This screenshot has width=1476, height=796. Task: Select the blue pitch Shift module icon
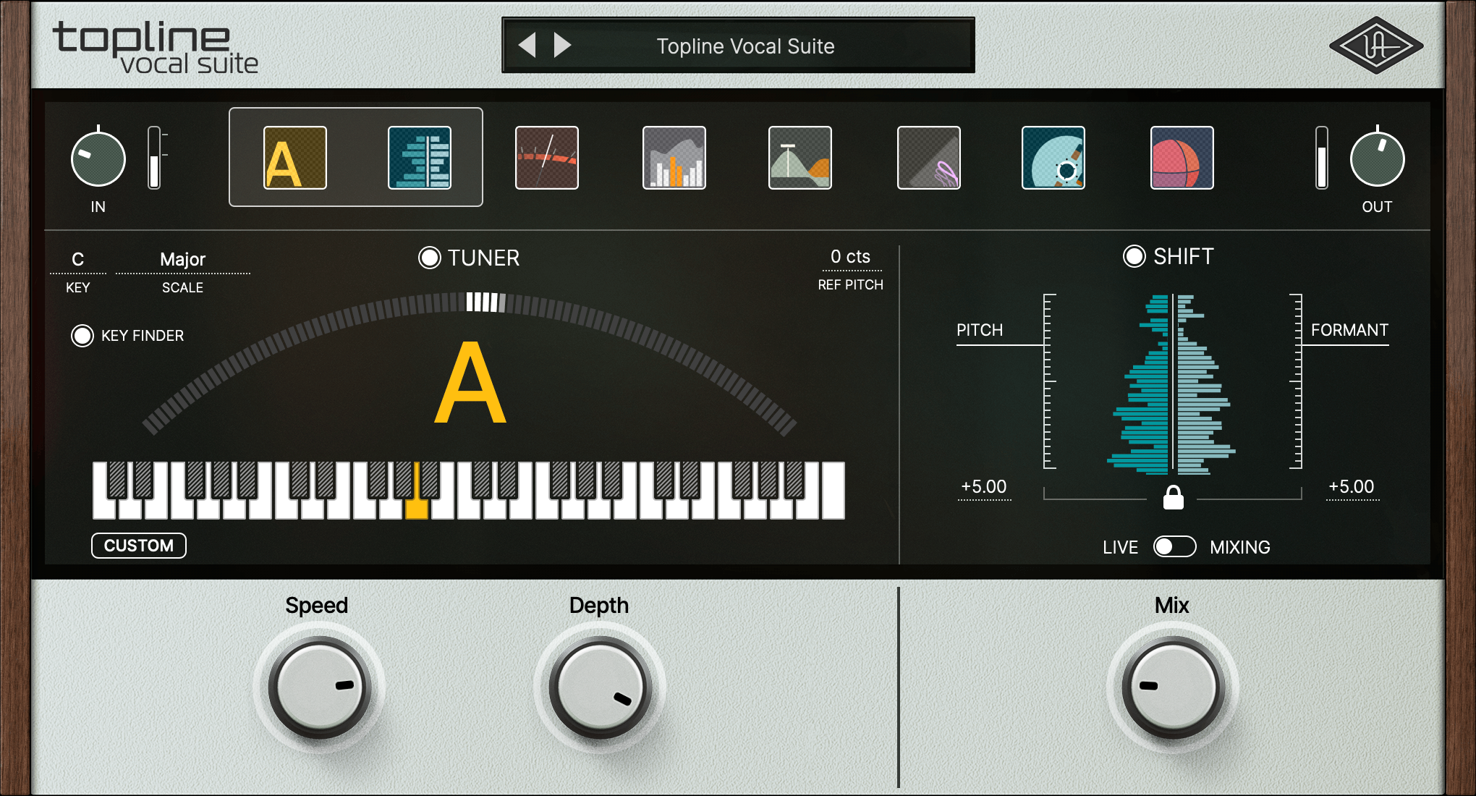pyautogui.click(x=418, y=158)
